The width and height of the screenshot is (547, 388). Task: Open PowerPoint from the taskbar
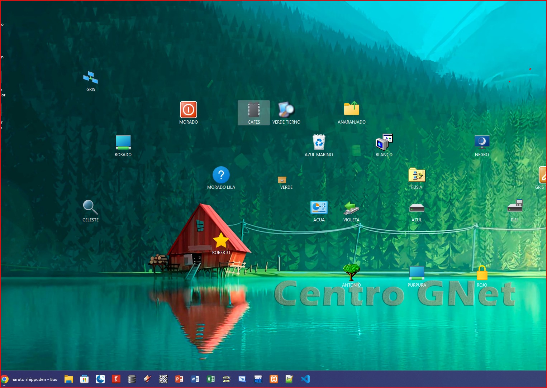(x=179, y=379)
